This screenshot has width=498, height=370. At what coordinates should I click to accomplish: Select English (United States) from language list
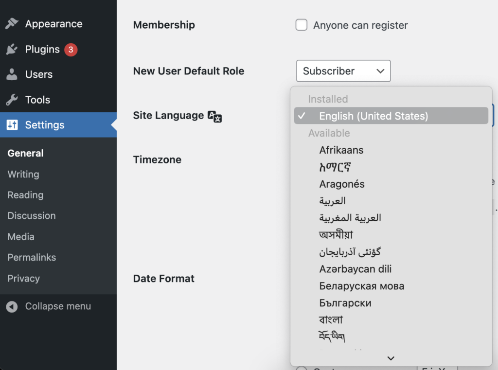373,116
